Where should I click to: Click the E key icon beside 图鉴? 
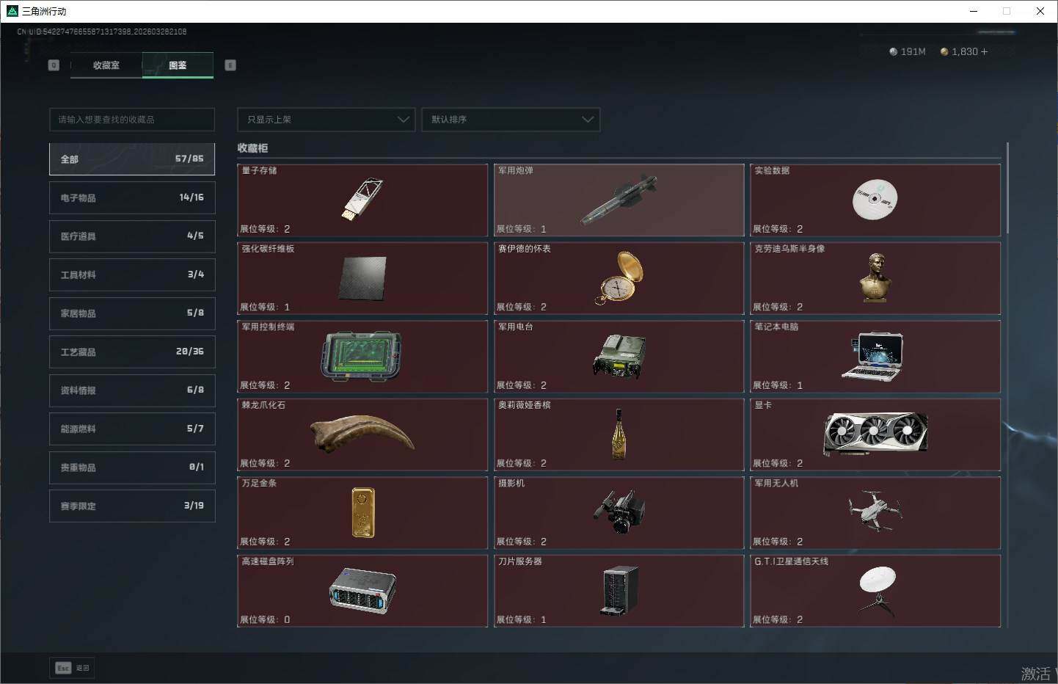pos(230,65)
